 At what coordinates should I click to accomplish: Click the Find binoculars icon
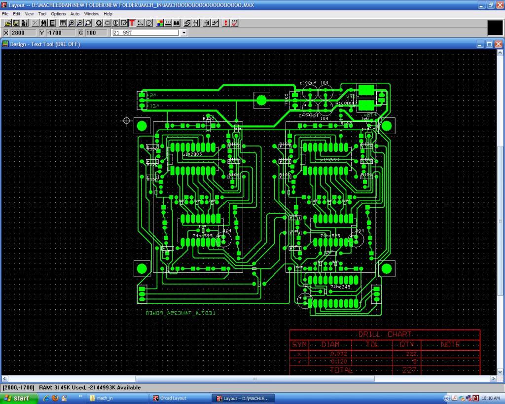43,23
